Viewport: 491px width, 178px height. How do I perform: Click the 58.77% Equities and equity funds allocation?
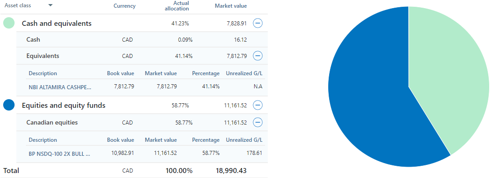180,106
